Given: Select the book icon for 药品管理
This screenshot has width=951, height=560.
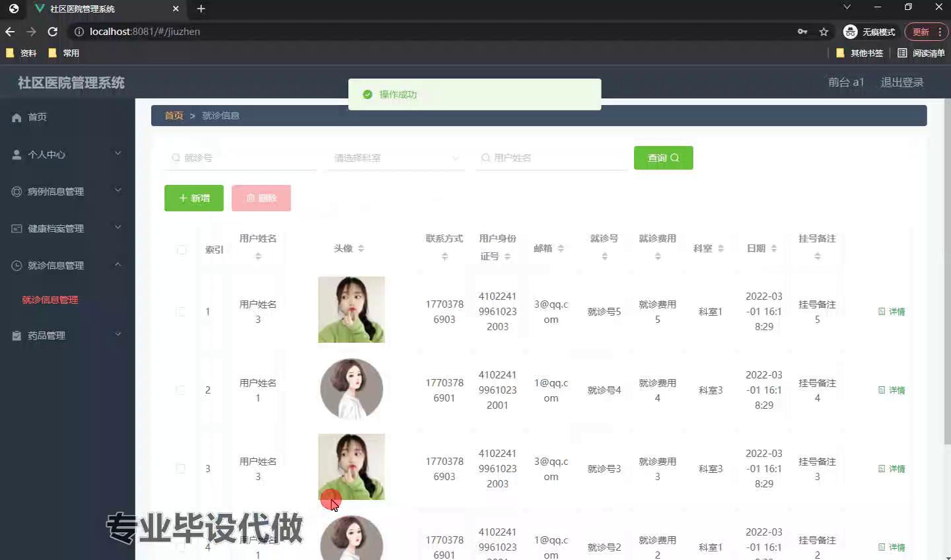Looking at the screenshot, I should tap(17, 335).
